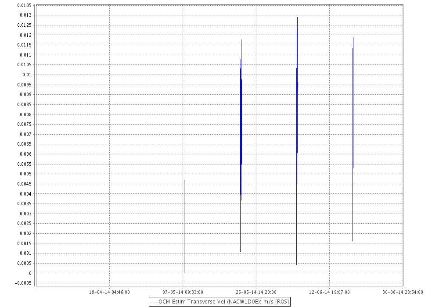
Task: Click the 0 y-axis label
Action: (30, 273)
